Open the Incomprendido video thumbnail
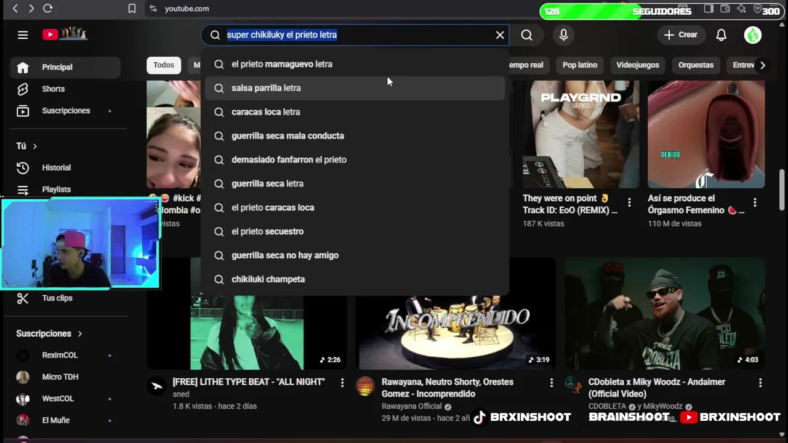Viewport: 788px width, 443px height. coord(456,332)
